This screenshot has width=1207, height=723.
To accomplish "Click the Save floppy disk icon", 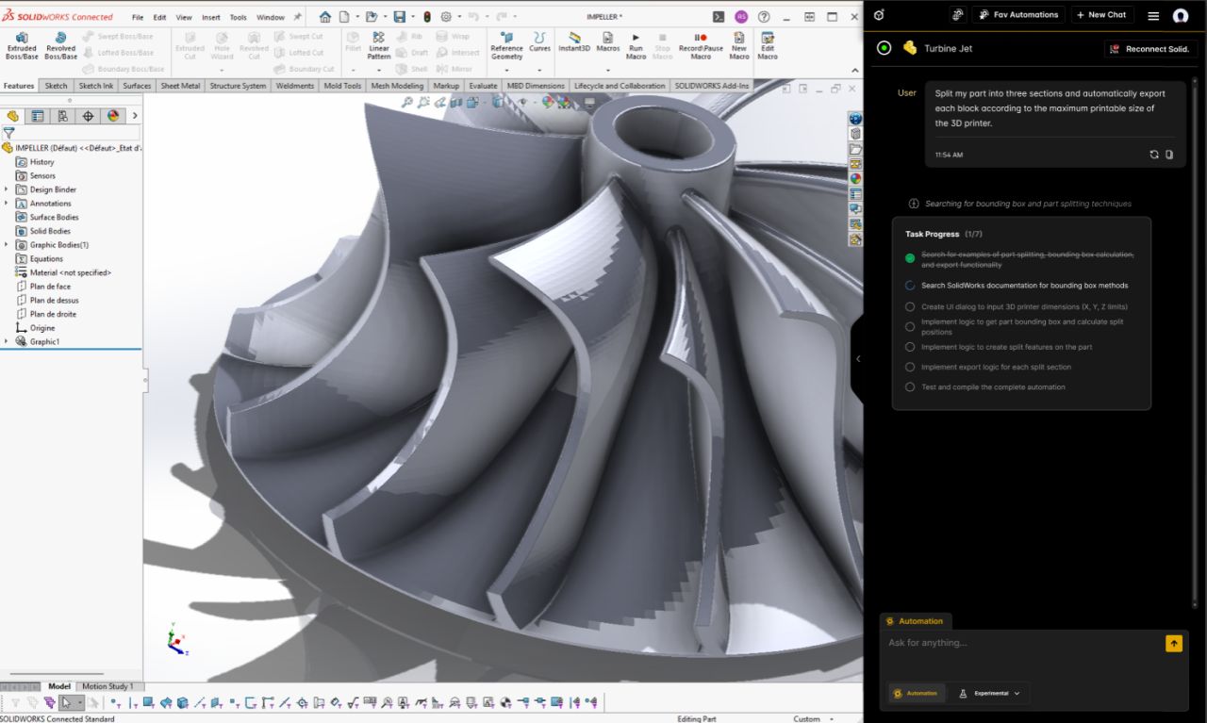I will [x=399, y=17].
